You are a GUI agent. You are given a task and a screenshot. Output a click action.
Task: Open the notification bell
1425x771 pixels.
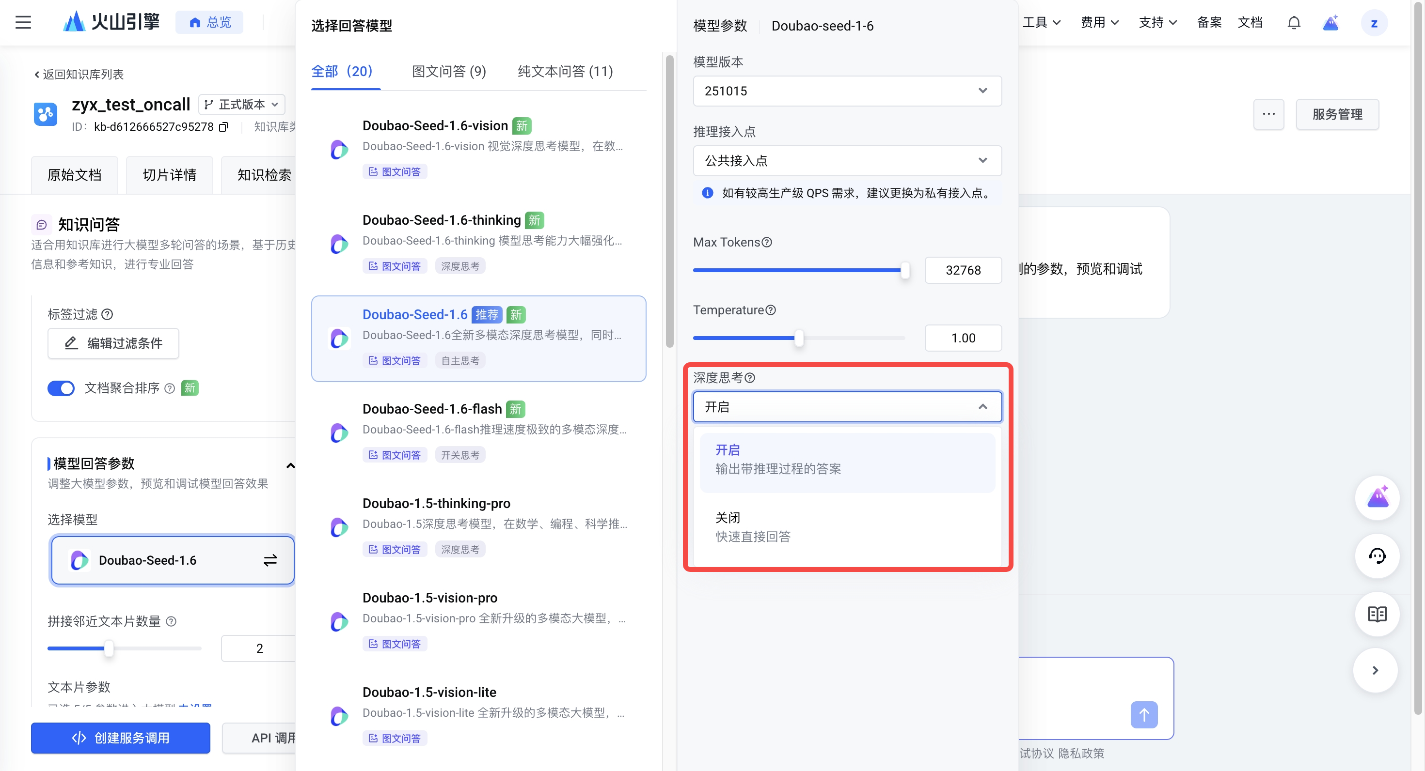1294,23
